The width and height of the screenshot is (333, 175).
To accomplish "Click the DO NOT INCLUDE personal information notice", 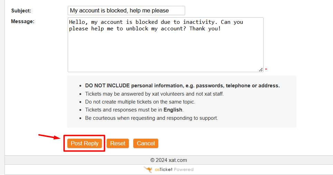I will point(182,86).
